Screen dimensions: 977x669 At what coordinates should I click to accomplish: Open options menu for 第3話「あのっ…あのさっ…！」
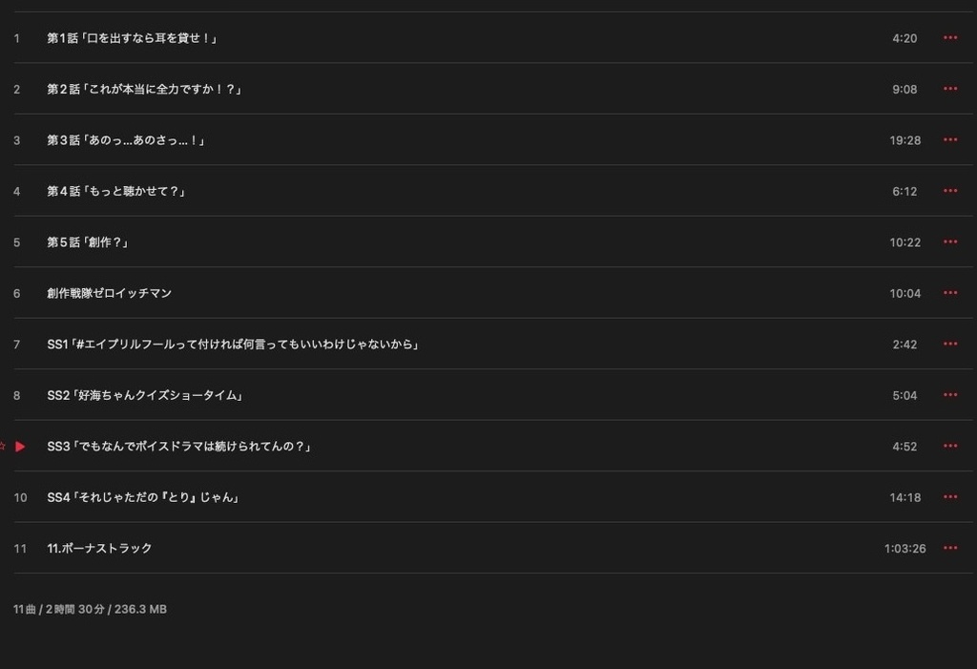pyautogui.click(x=950, y=140)
